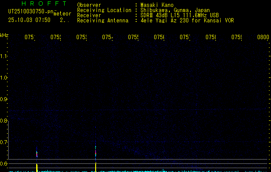This screenshot has height=172, width=271.
Task: Click the 1.0 kHz frequency axis label
Action: (4, 78)
